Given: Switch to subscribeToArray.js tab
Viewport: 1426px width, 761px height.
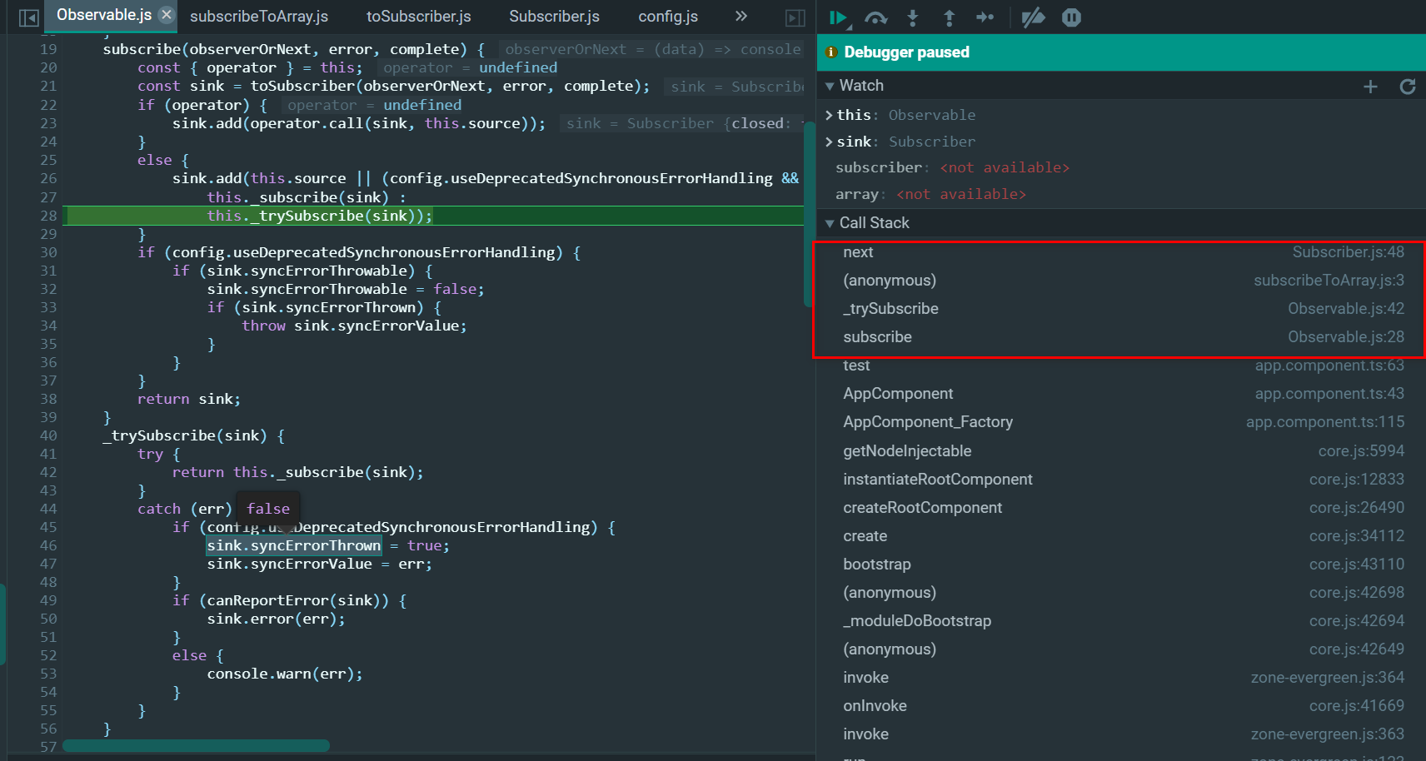Looking at the screenshot, I should pos(259,17).
